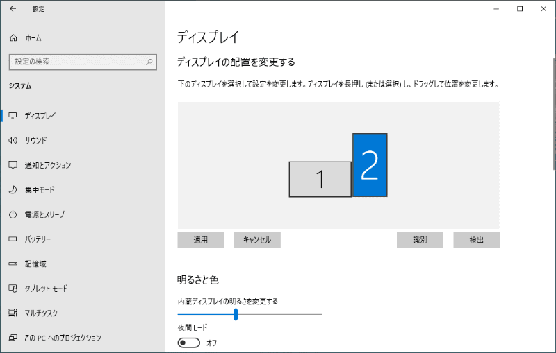Click the サウンド speaker icon

coord(13,140)
